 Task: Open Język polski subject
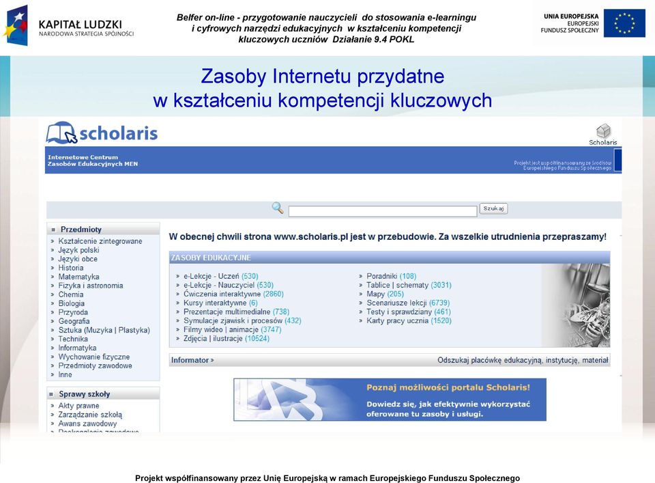(x=78, y=249)
